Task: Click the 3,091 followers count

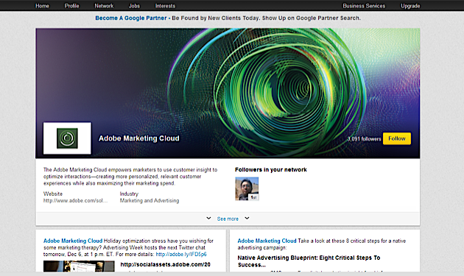Action: click(x=364, y=139)
